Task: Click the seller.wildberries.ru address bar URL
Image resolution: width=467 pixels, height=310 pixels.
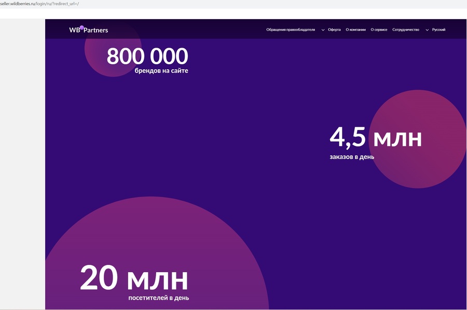Action: pyautogui.click(x=39, y=4)
